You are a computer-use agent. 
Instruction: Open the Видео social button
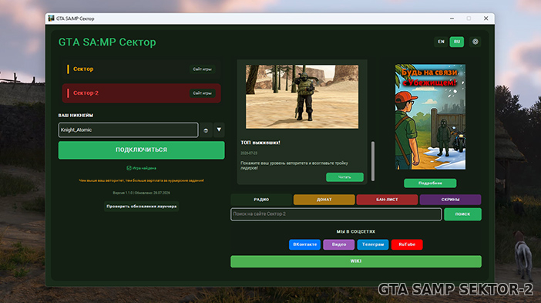coord(339,244)
